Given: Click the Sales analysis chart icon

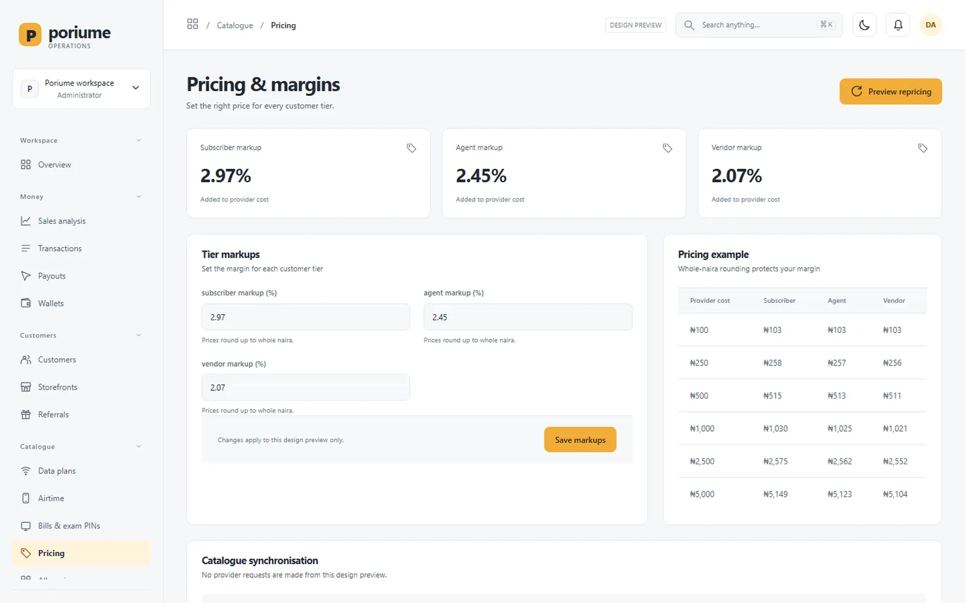Looking at the screenshot, I should (25, 221).
